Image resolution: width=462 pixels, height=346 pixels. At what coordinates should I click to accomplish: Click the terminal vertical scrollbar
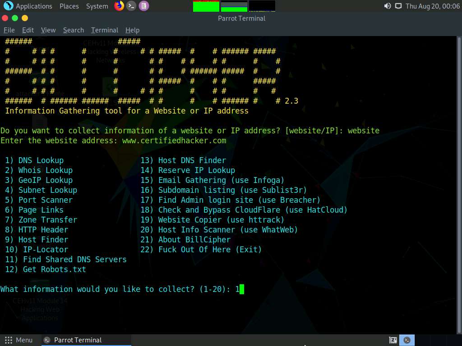[x=459, y=185]
